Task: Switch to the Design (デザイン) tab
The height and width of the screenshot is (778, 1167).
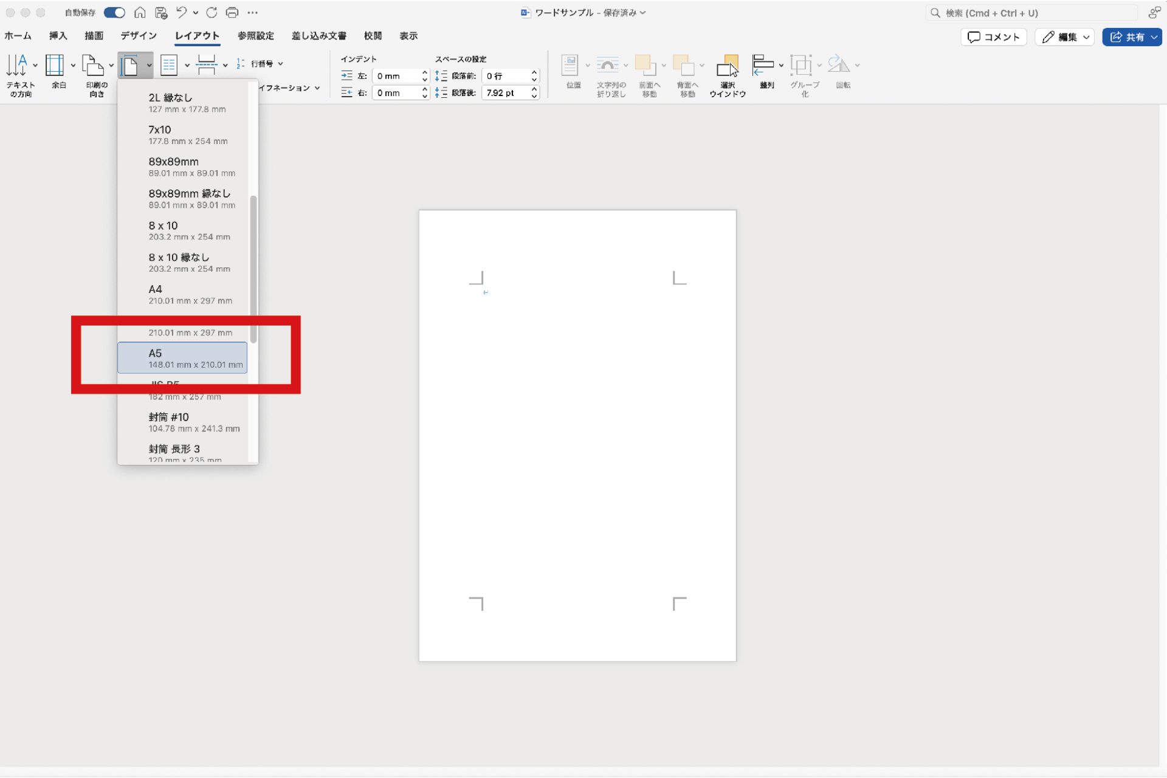Action: tap(138, 36)
